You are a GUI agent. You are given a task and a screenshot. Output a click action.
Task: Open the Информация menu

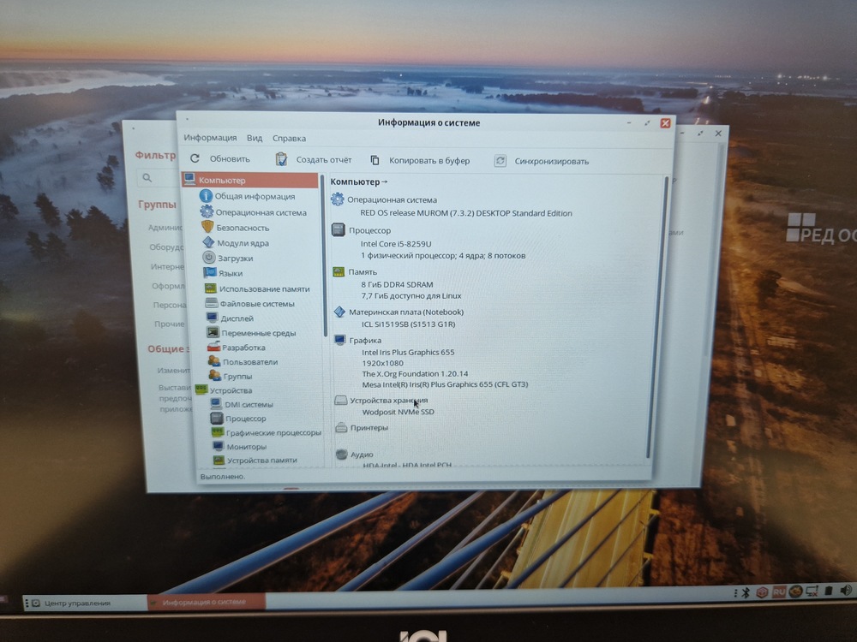[210, 138]
